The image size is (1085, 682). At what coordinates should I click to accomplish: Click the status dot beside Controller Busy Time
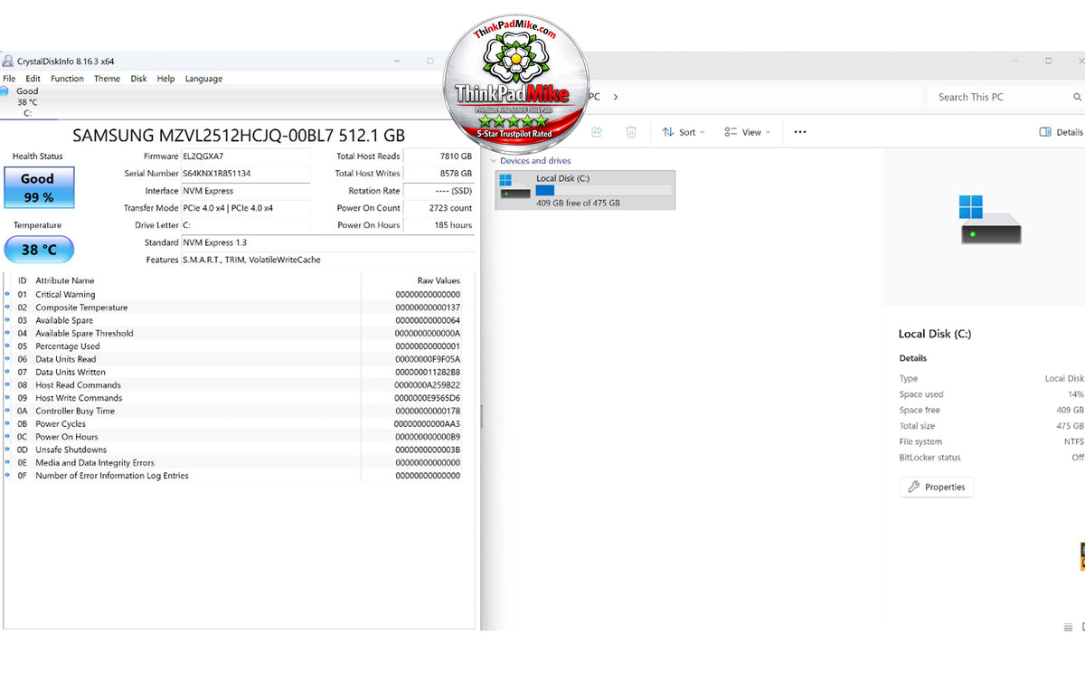click(x=8, y=411)
